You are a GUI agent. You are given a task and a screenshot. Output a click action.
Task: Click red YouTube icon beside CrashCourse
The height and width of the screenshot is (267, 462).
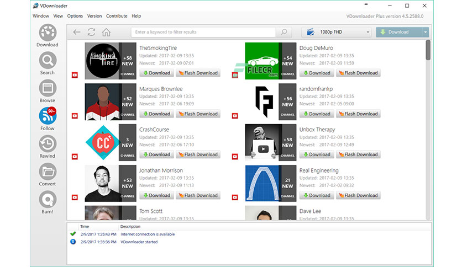tap(75, 157)
